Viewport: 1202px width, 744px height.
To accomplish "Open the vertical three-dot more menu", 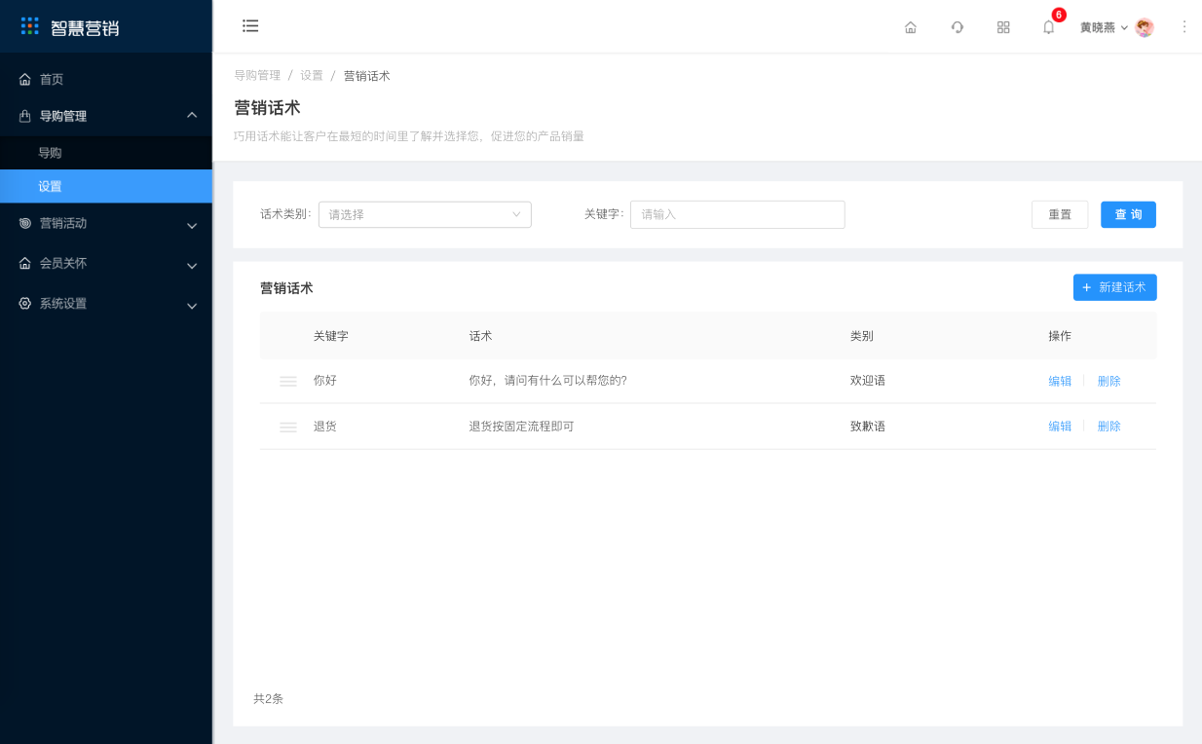I will pos(1184,27).
